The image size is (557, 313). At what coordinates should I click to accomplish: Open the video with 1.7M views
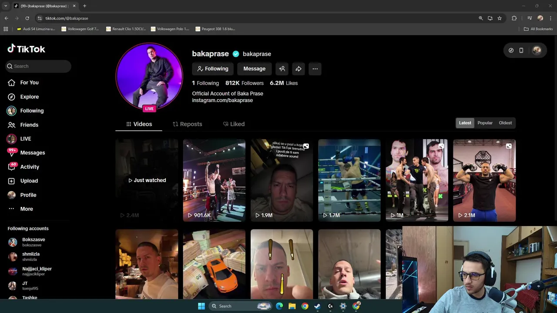349,180
